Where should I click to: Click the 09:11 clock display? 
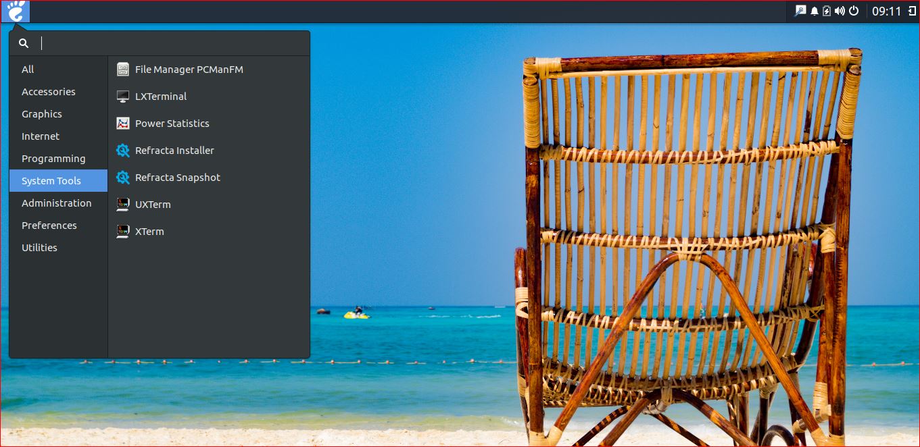(x=886, y=11)
